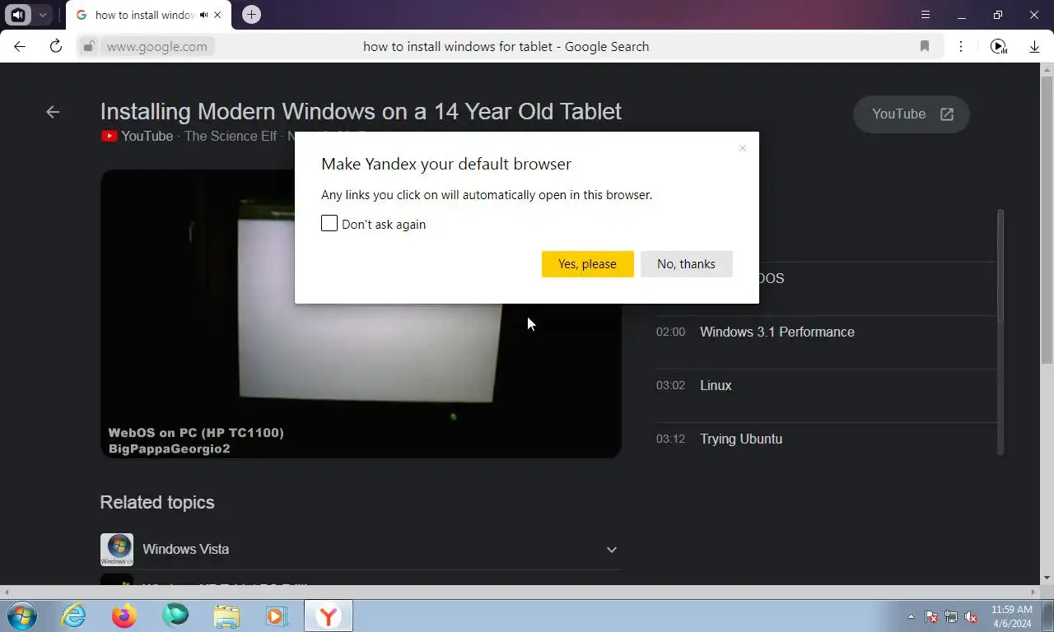Click the page title in the address bar

(x=506, y=46)
